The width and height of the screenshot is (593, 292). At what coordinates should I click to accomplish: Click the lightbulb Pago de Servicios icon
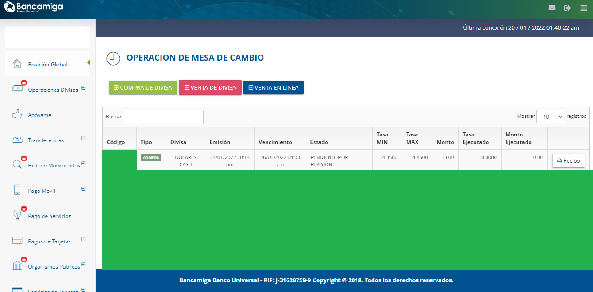click(x=17, y=215)
